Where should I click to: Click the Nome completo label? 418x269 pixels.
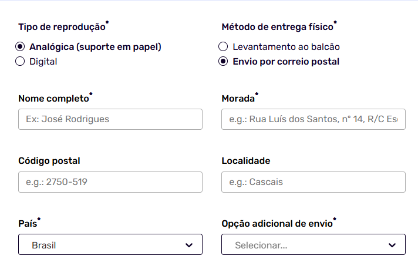tap(54, 98)
